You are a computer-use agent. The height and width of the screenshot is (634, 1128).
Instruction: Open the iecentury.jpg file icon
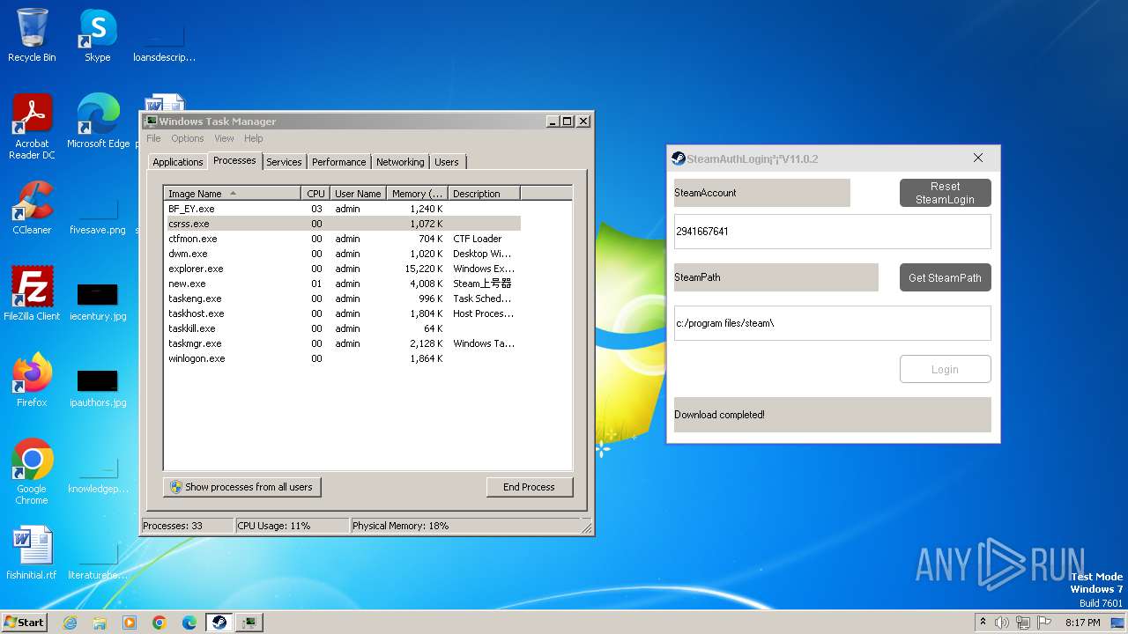pos(98,302)
